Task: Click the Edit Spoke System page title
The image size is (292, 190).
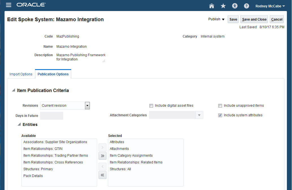Action: (x=55, y=19)
